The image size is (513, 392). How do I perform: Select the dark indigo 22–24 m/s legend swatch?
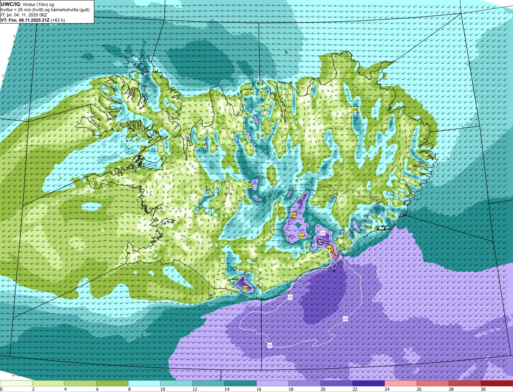tap(369, 384)
